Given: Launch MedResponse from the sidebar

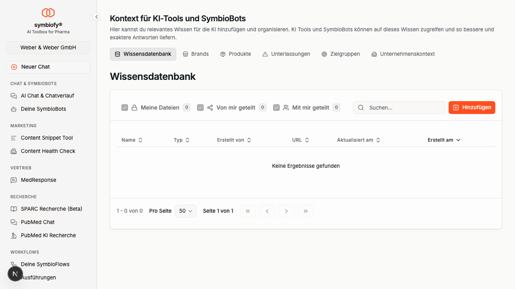Looking at the screenshot, I should pos(38,180).
